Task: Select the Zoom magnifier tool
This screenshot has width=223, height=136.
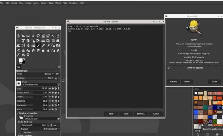Action: 28,55
